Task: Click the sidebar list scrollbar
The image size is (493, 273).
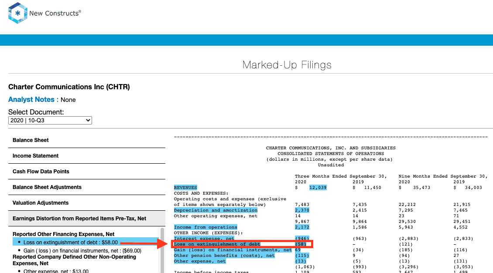Action: (x=162, y=250)
